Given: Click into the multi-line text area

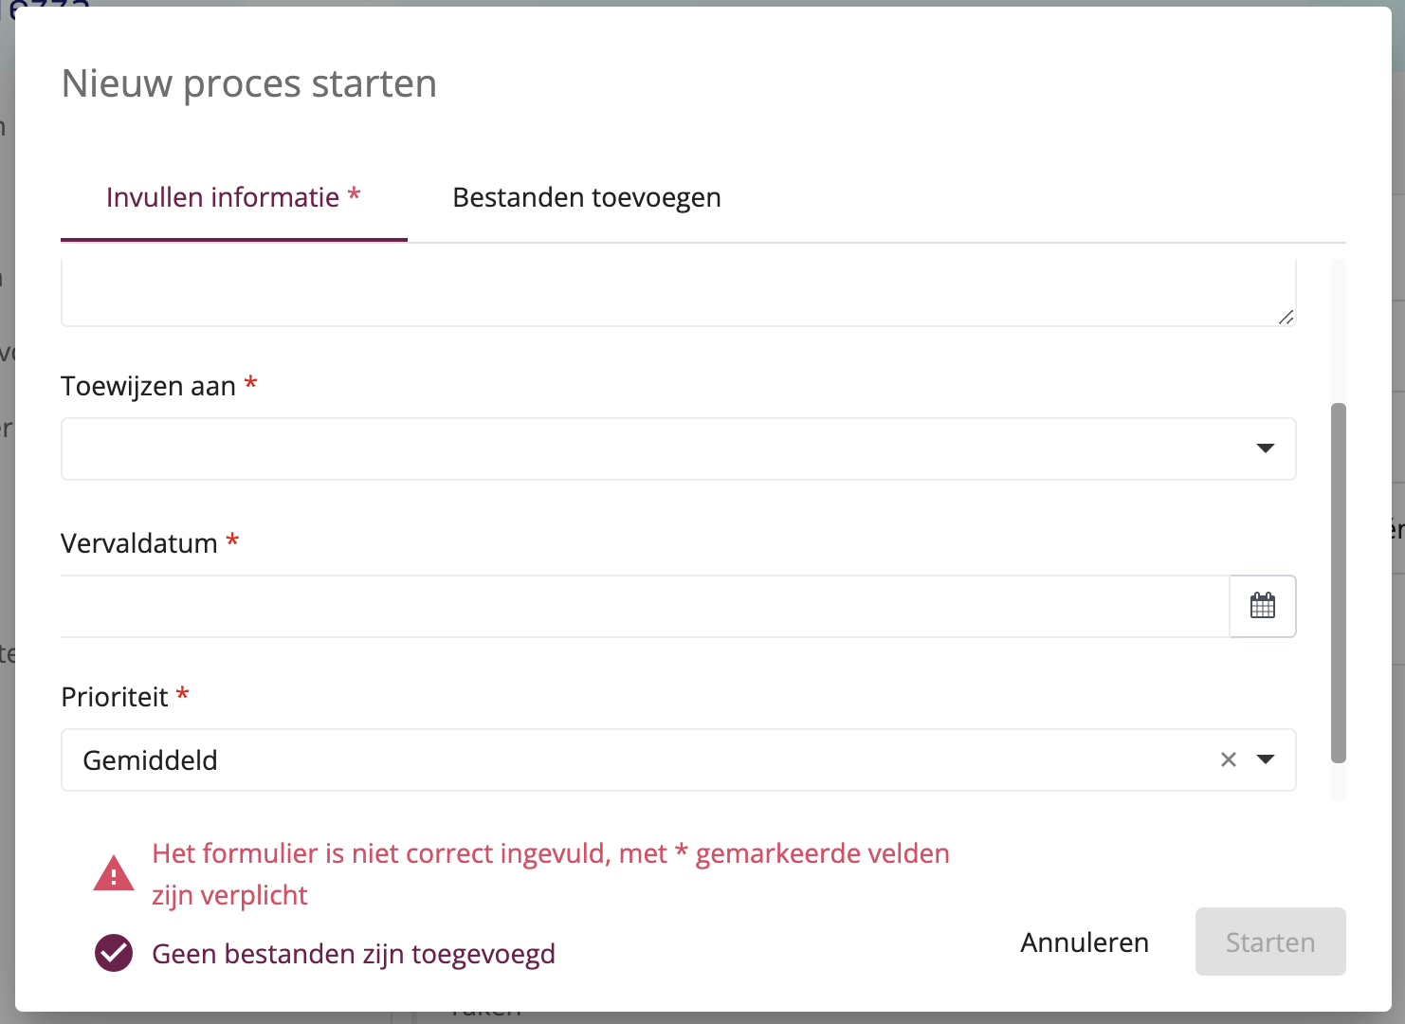Looking at the screenshot, I should point(678,292).
